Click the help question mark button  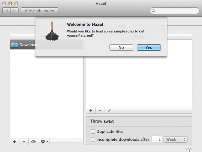click(189, 150)
